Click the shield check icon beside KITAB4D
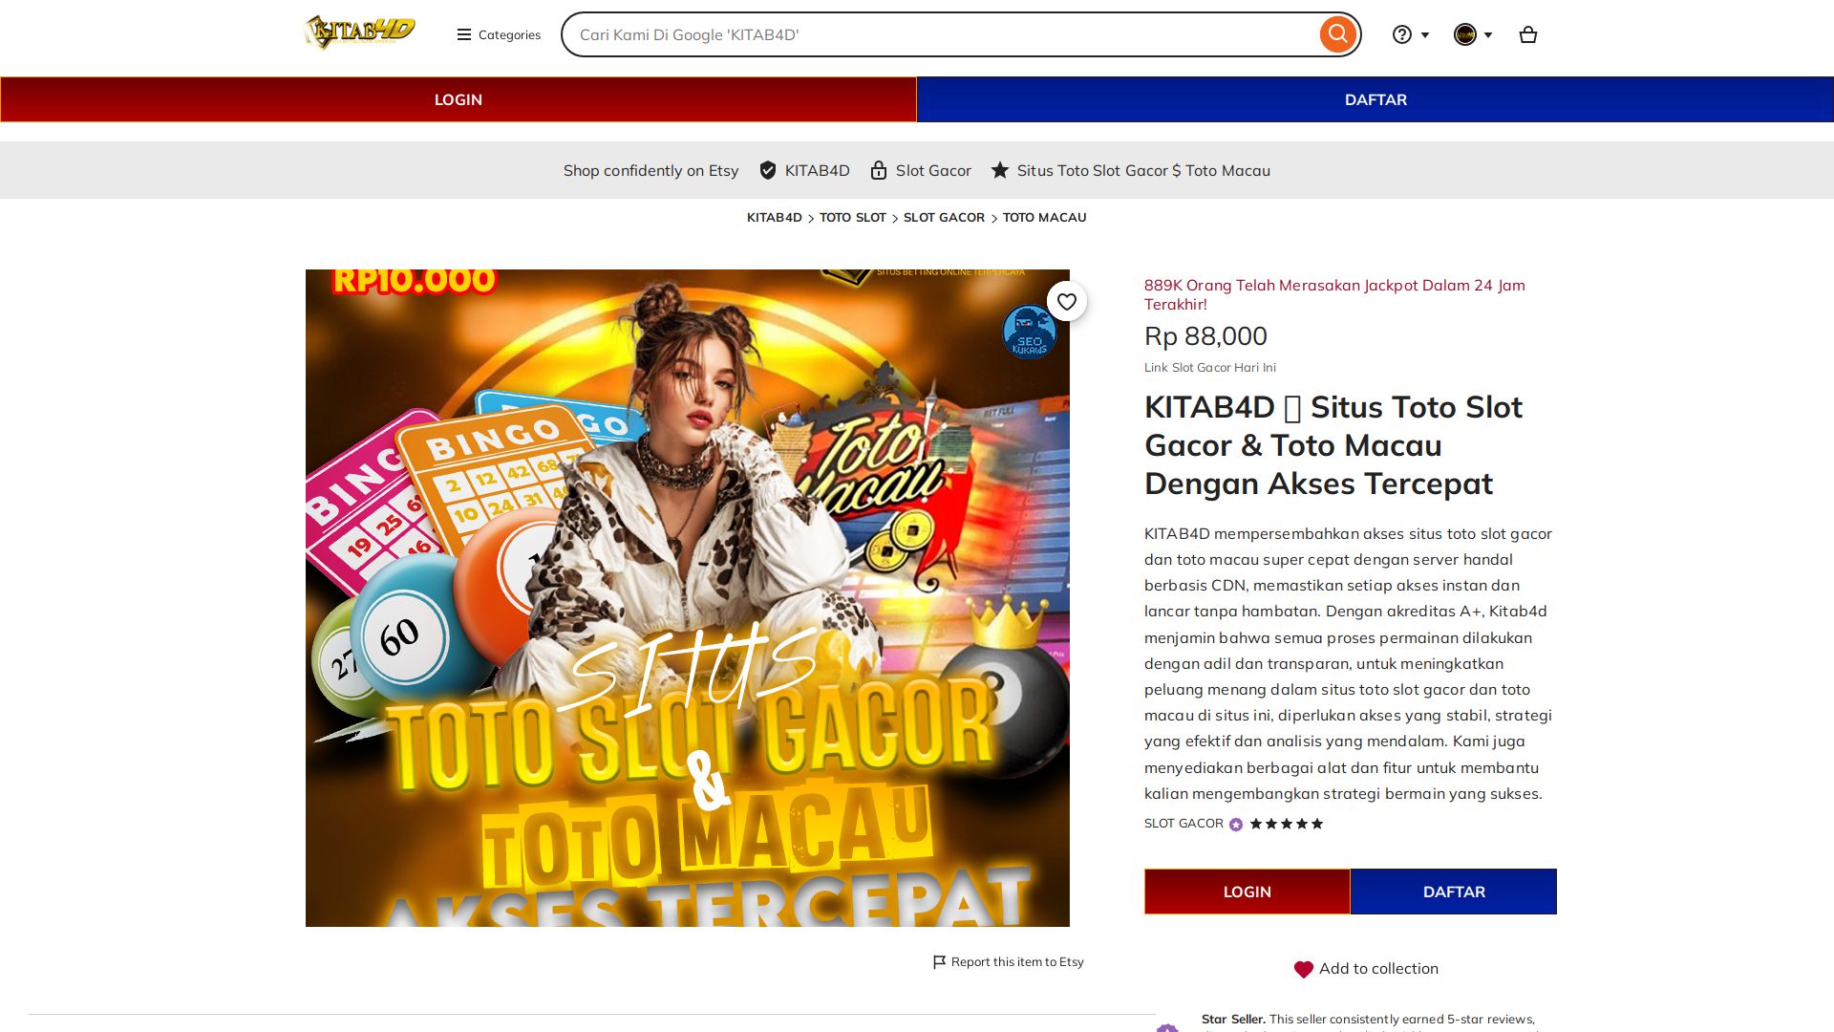 click(767, 170)
